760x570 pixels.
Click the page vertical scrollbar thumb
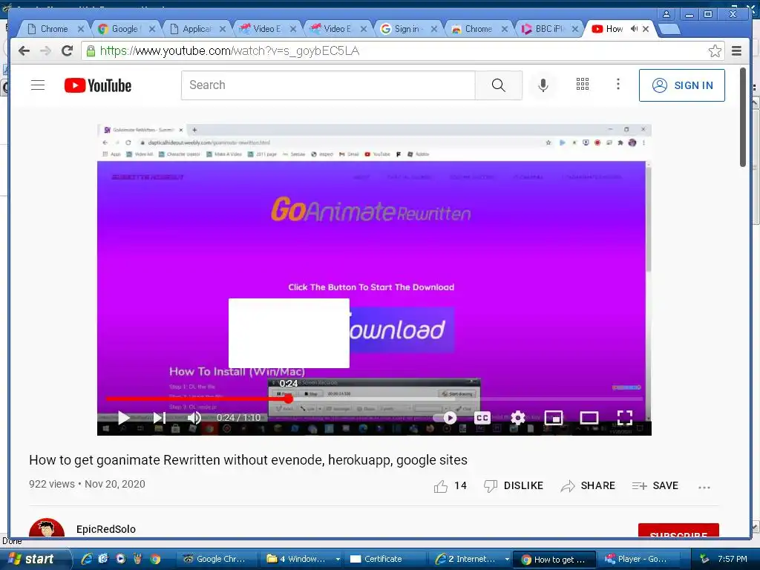[x=742, y=117]
